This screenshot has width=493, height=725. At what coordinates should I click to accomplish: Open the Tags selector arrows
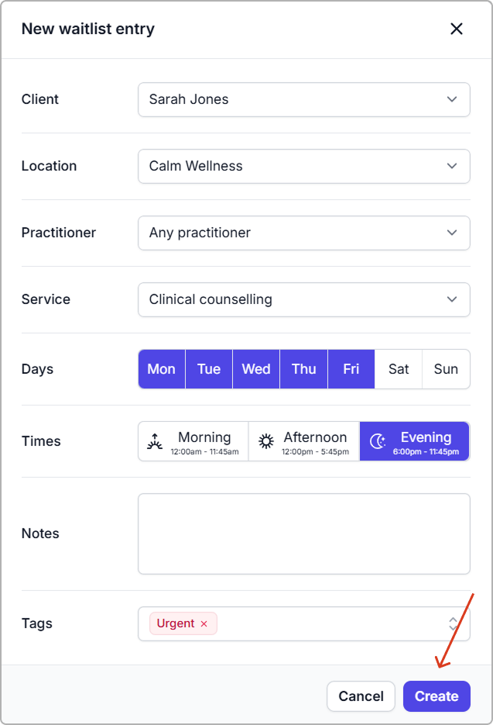(454, 623)
